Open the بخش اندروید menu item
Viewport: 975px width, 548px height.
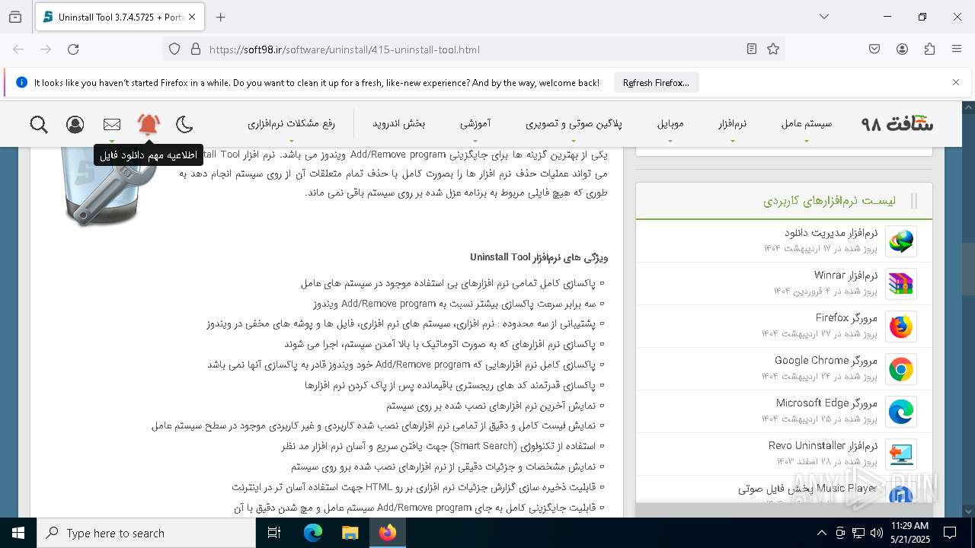pos(398,123)
